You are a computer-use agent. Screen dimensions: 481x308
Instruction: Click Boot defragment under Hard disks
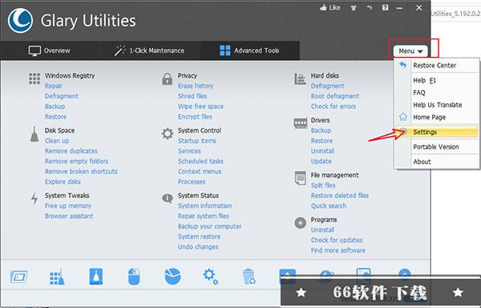pyautogui.click(x=335, y=96)
